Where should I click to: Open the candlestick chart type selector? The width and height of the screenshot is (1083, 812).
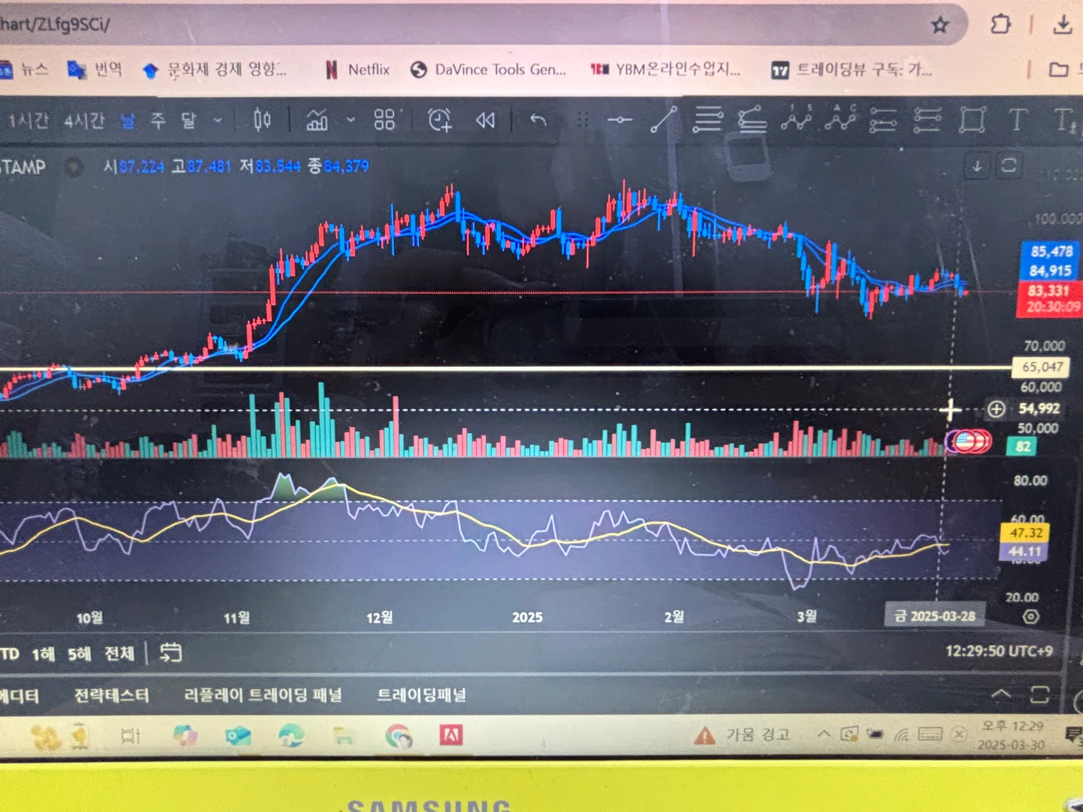coord(262,120)
